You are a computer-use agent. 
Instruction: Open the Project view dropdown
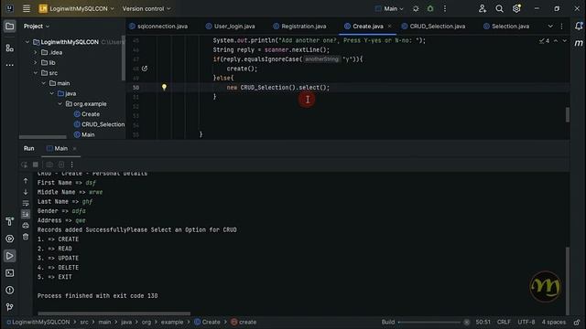tap(37, 27)
